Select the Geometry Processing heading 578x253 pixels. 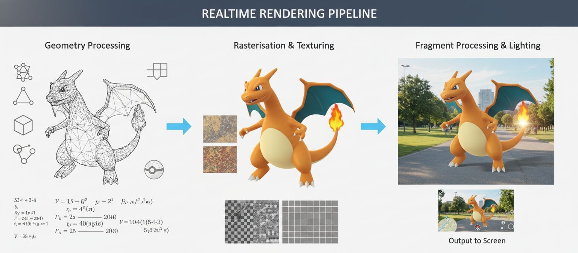[x=87, y=46]
